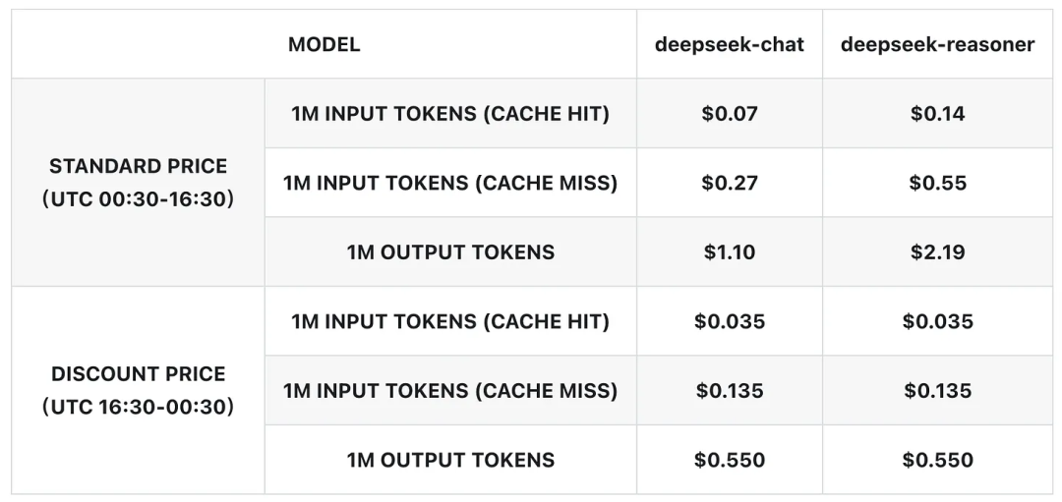Screen dimensions: 1062x502
Task: Click discount-price 1M OUTPUT TOKENS label
Action: (450, 460)
